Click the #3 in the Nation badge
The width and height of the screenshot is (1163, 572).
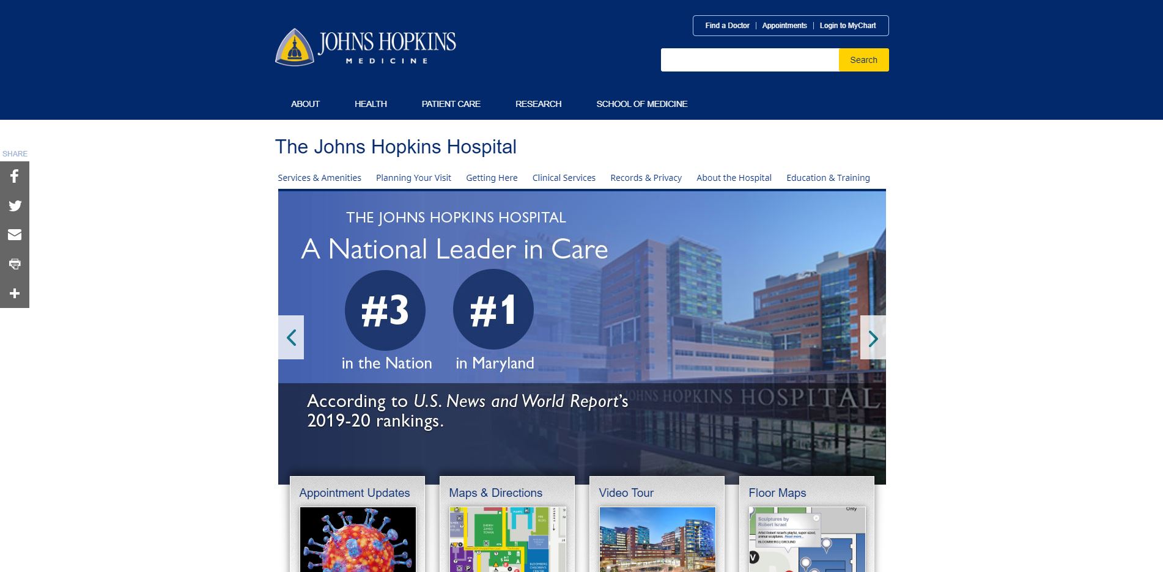(x=385, y=310)
